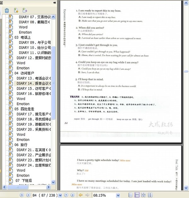Open bookmark DIARY 09
Image resolution: width=189 pixels, height=198 pixels.
35,43
